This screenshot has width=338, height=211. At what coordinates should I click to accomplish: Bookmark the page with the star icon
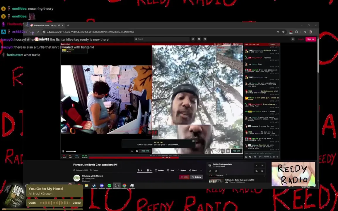[x=283, y=32]
